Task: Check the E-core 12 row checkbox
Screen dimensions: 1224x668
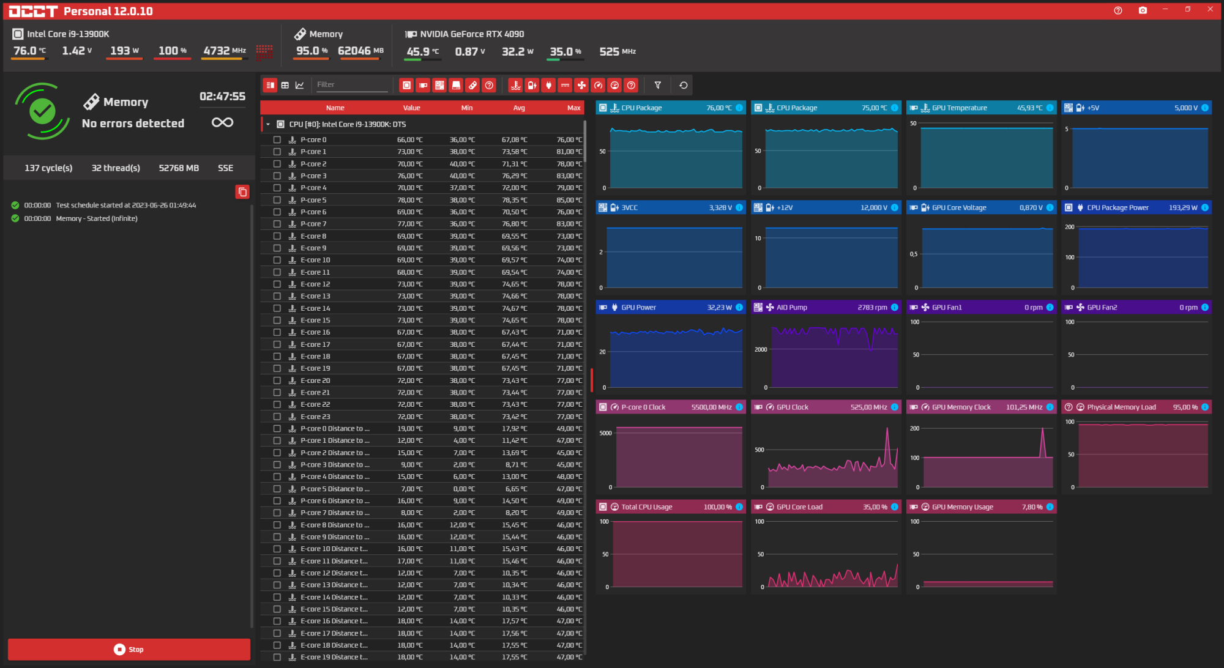Action: tap(277, 284)
